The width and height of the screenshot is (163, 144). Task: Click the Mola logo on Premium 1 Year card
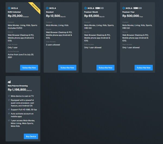tap(127, 8)
